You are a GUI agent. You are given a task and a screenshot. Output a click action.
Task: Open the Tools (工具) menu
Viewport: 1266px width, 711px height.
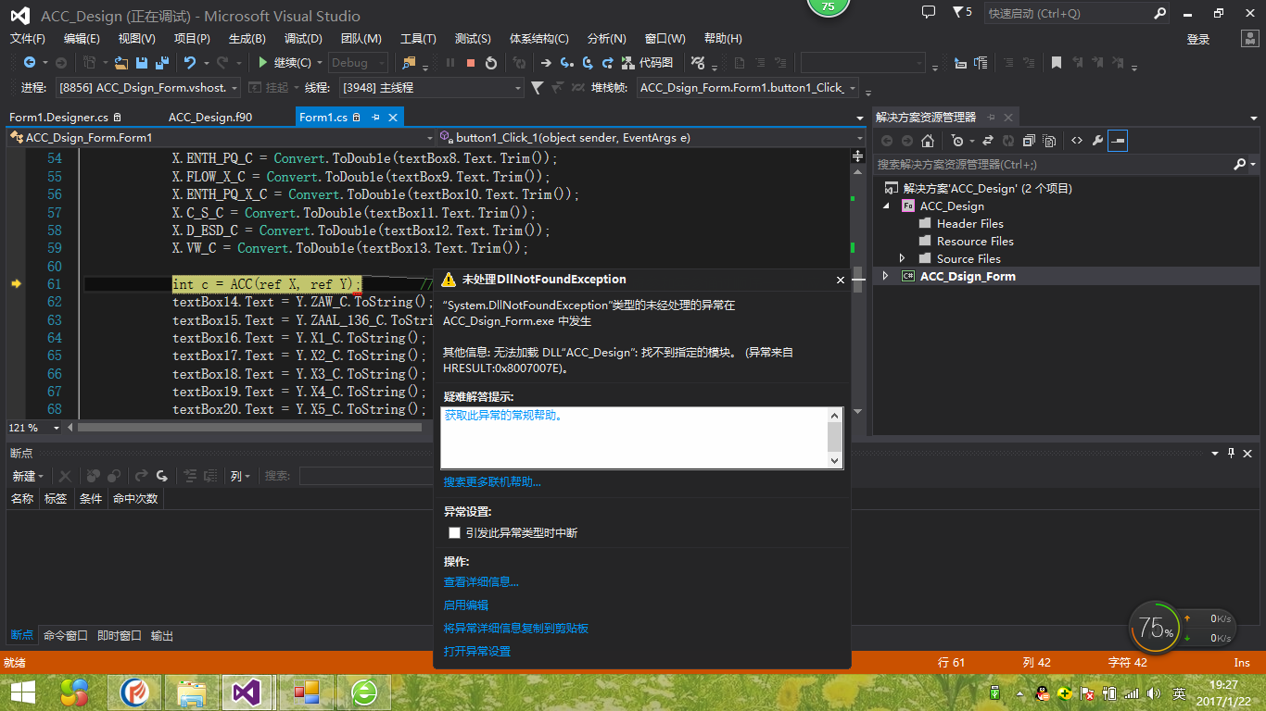pos(418,38)
